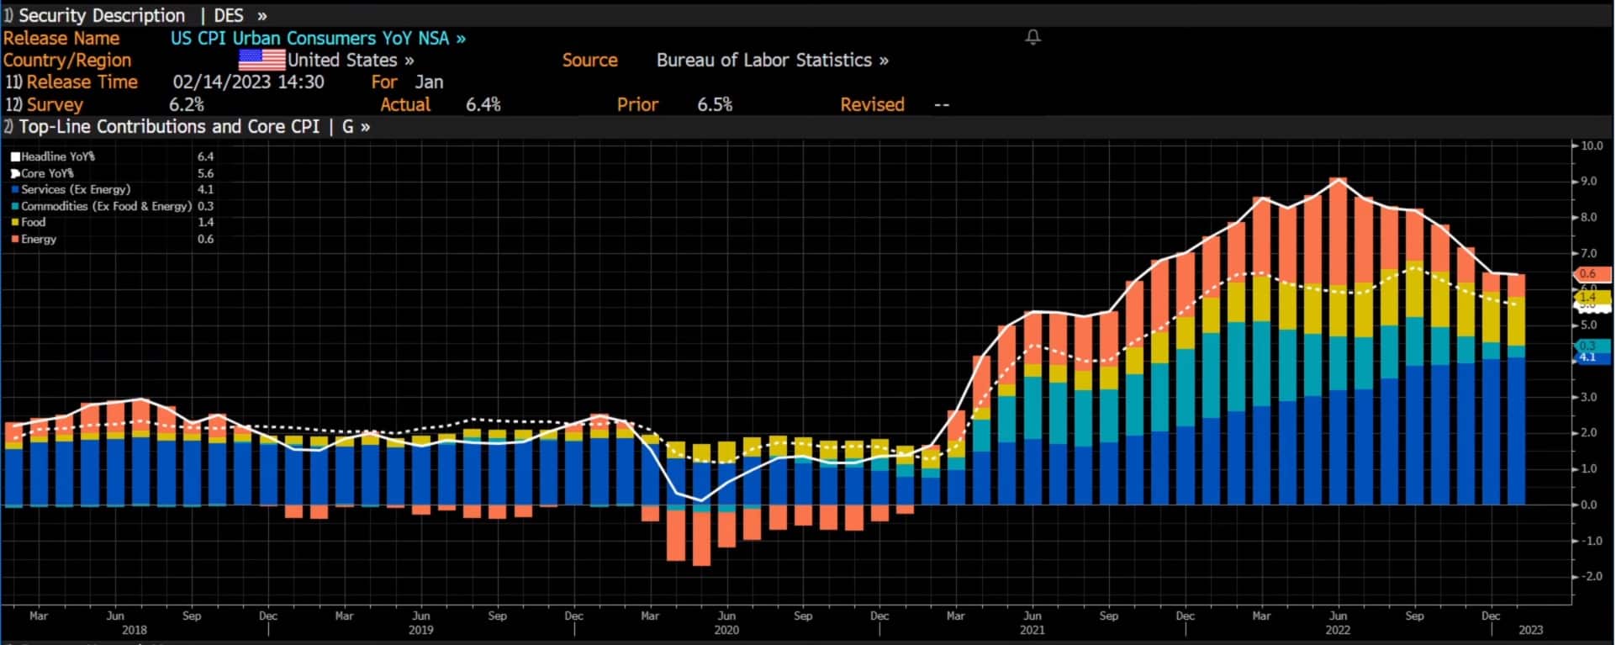The width and height of the screenshot is (1616, 645).
Task: Click the alert bell icon
Action: coord(1033,37)
